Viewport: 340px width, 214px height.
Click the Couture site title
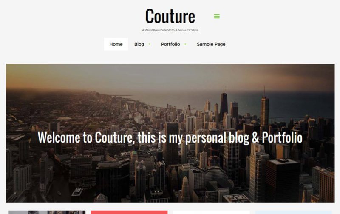tap(170, 16)
